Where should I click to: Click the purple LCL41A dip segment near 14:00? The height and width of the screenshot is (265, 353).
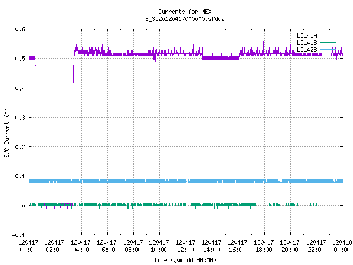click(221, 57)
